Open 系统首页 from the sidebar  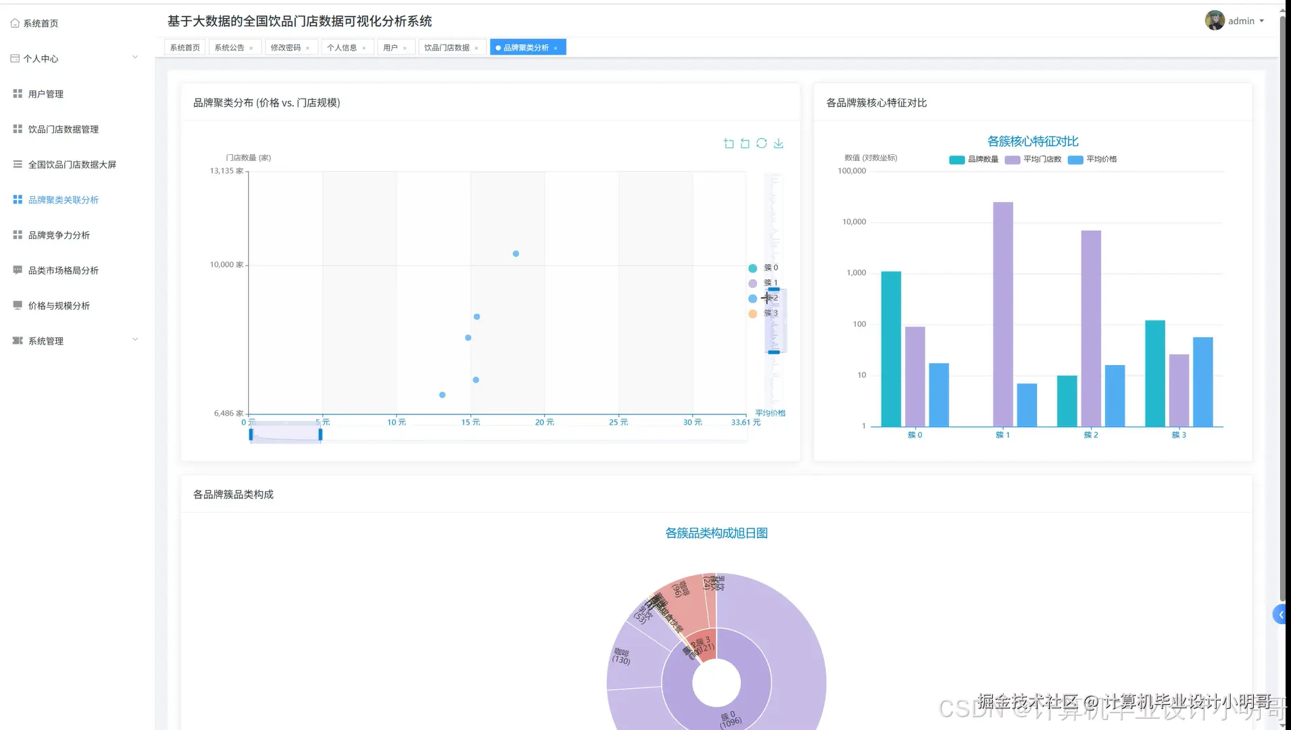41,23
